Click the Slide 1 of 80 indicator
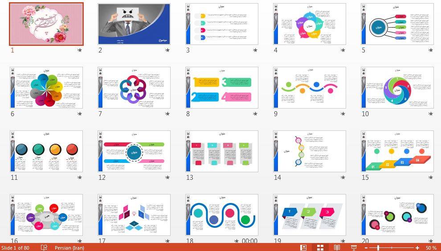 (x=16, y=247)
